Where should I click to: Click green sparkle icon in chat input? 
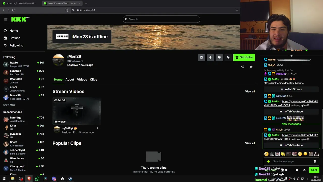pos(268,162)
